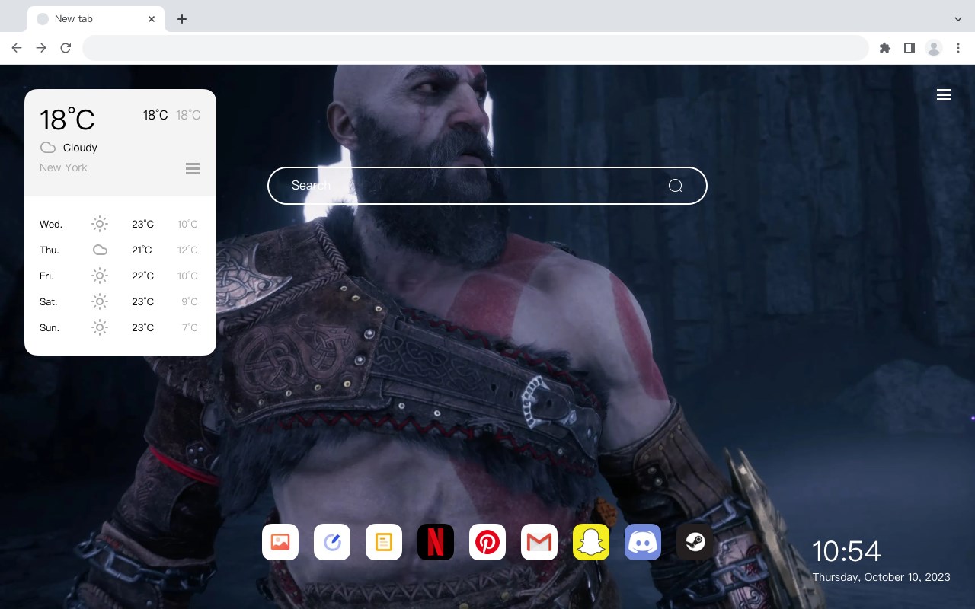Open a new tab with the plus button
Viewport: 975px width, 609px height.
pos(181,19)
